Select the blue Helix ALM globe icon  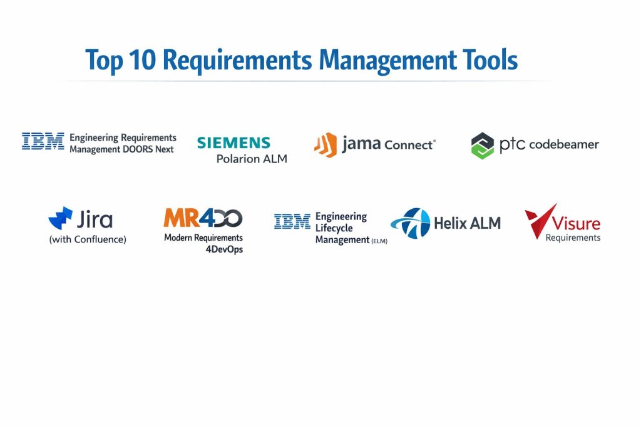(x=411, y=223)
